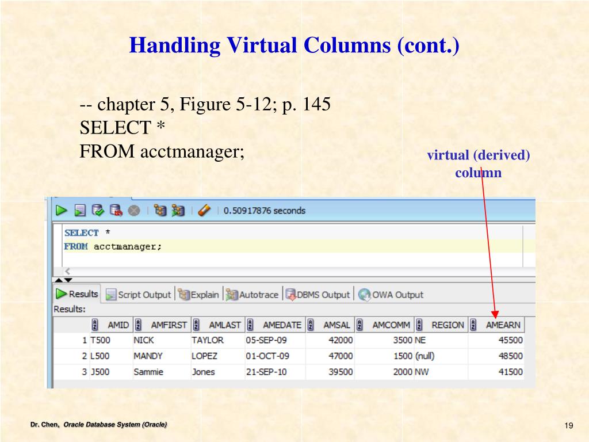Click the AMSAL column header

330,325
